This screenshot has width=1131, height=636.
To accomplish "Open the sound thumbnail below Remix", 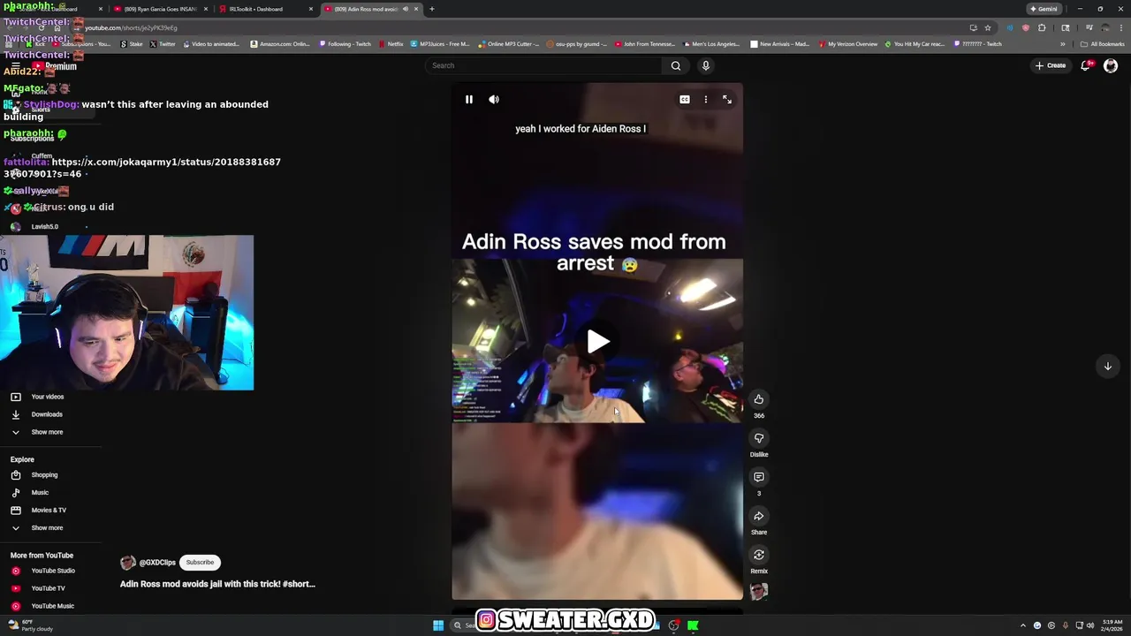I will (x=759, y=591).
